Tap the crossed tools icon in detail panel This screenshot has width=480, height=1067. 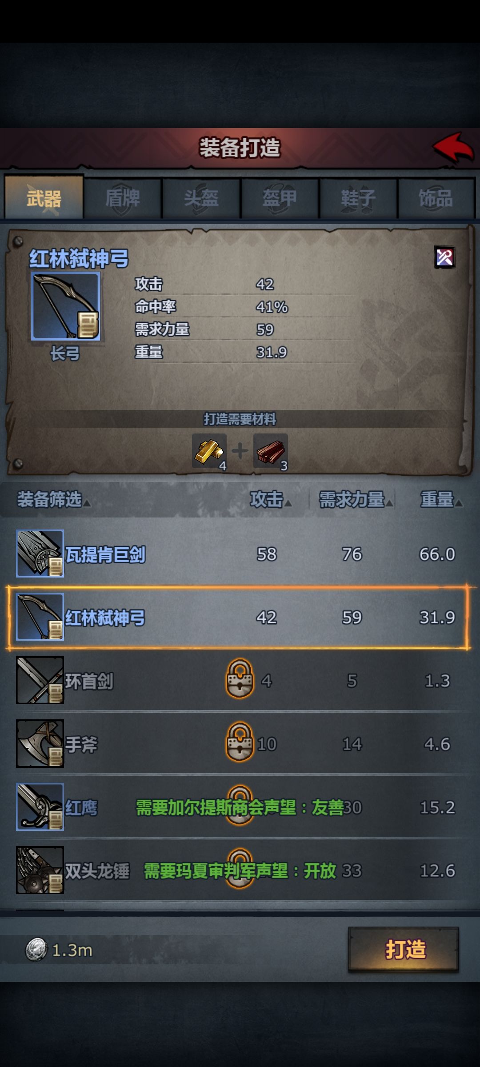tap(444, 257)
